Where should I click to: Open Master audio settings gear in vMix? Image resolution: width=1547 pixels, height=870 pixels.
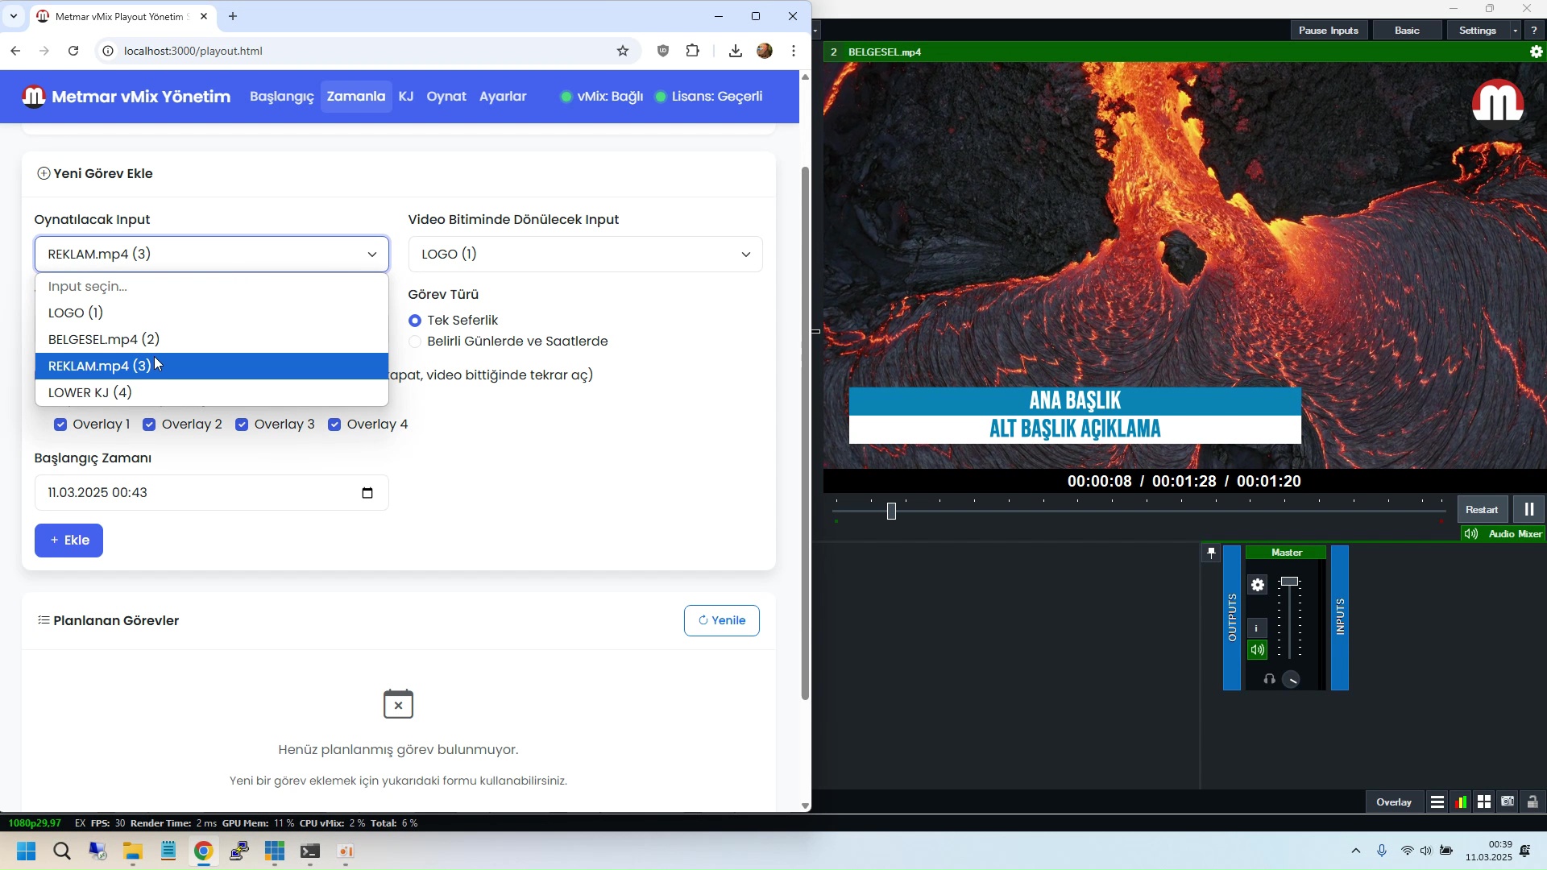pyautogui.click(x=1258, y=586)
